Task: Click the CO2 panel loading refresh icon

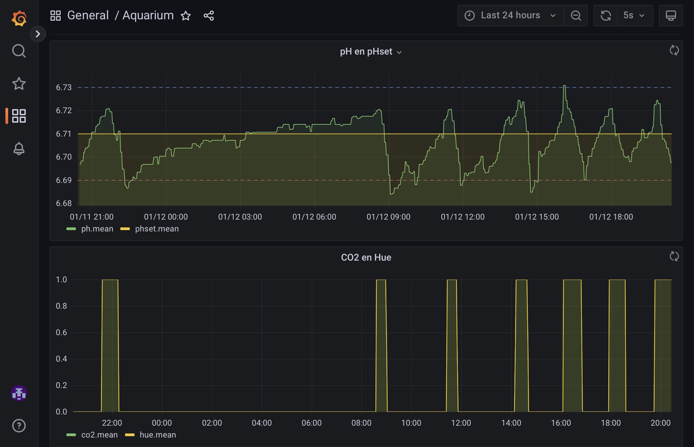Action: pyautogui.click(x=674, y=256)
